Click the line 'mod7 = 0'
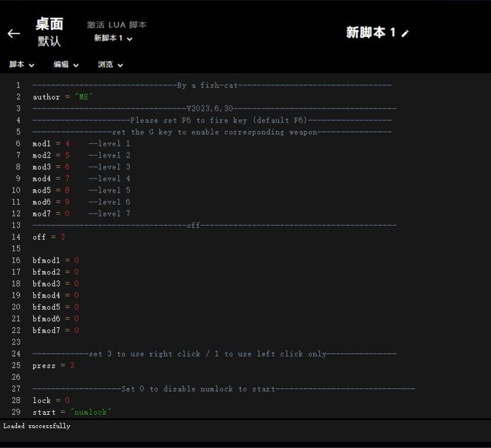The image size is (491, 448). (x=51, y=213)
